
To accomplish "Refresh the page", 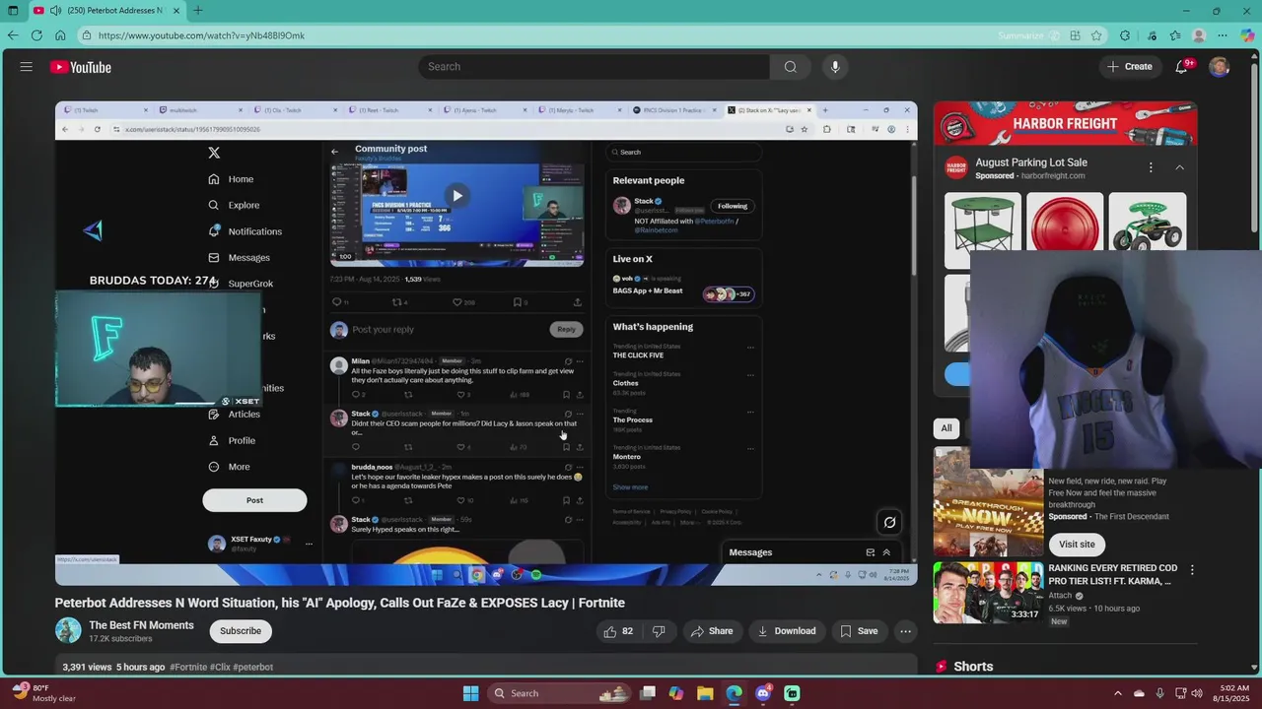I will [36, 35].
